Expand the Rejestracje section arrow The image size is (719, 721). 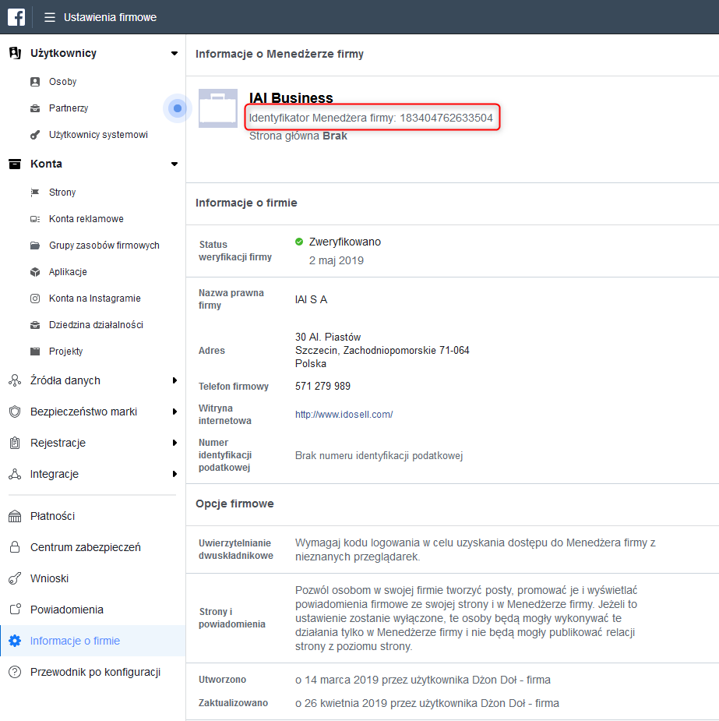174,443
